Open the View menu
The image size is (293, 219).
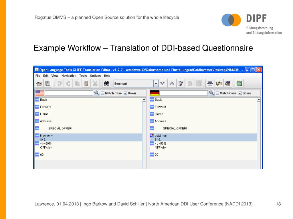55,76
